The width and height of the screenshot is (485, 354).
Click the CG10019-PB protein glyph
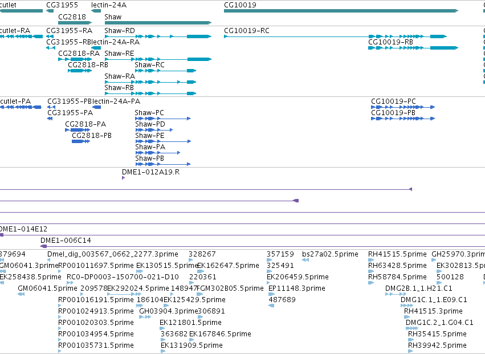pos(403,119)
